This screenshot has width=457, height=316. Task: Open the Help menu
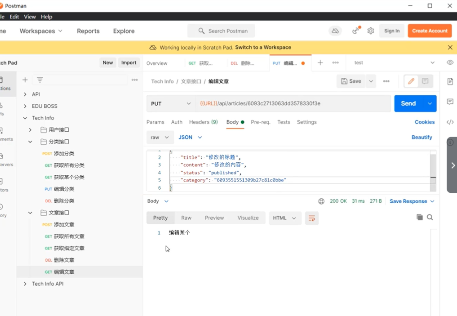click(x=47, y=17)
